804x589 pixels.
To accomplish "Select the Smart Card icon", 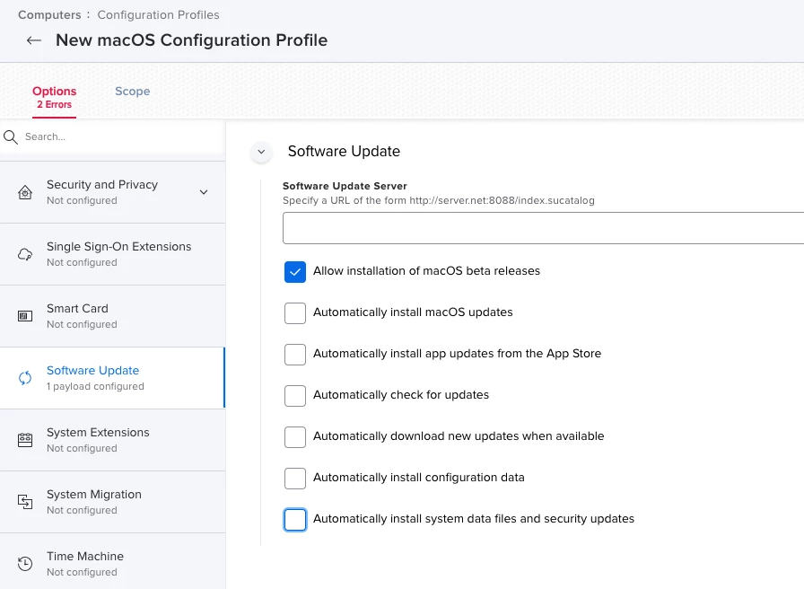I will click(25, 316).
